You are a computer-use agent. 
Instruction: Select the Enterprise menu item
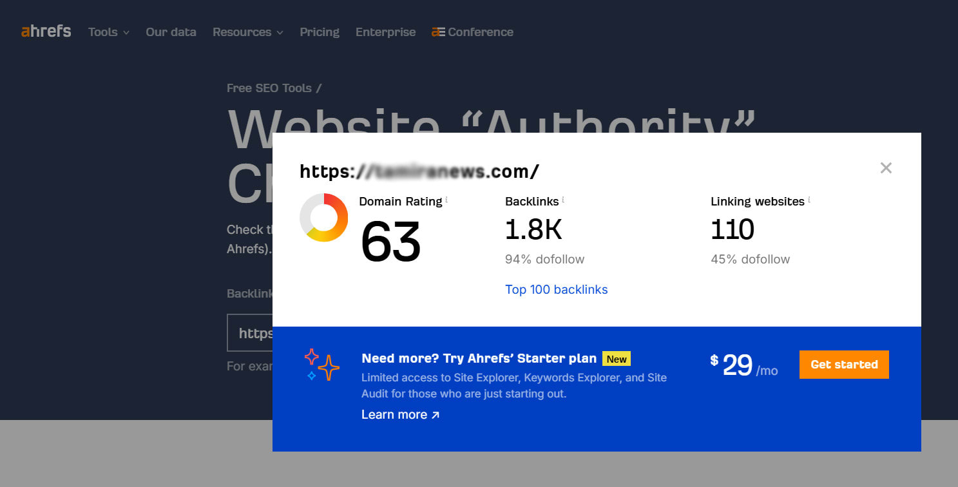[x=385, y=32]
